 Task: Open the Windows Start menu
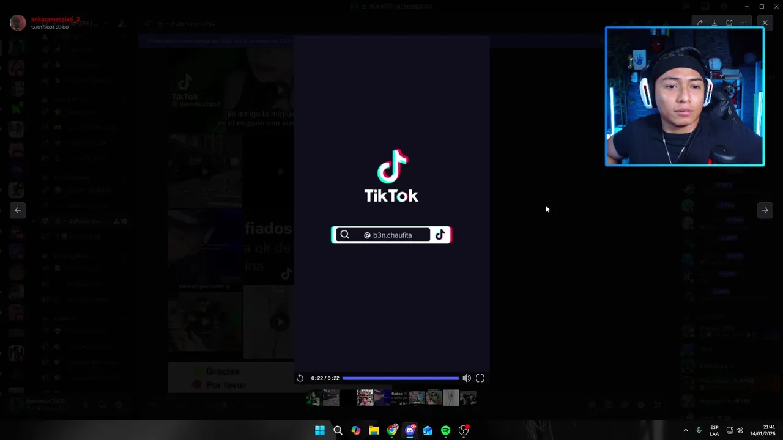[x=320, y=430]
